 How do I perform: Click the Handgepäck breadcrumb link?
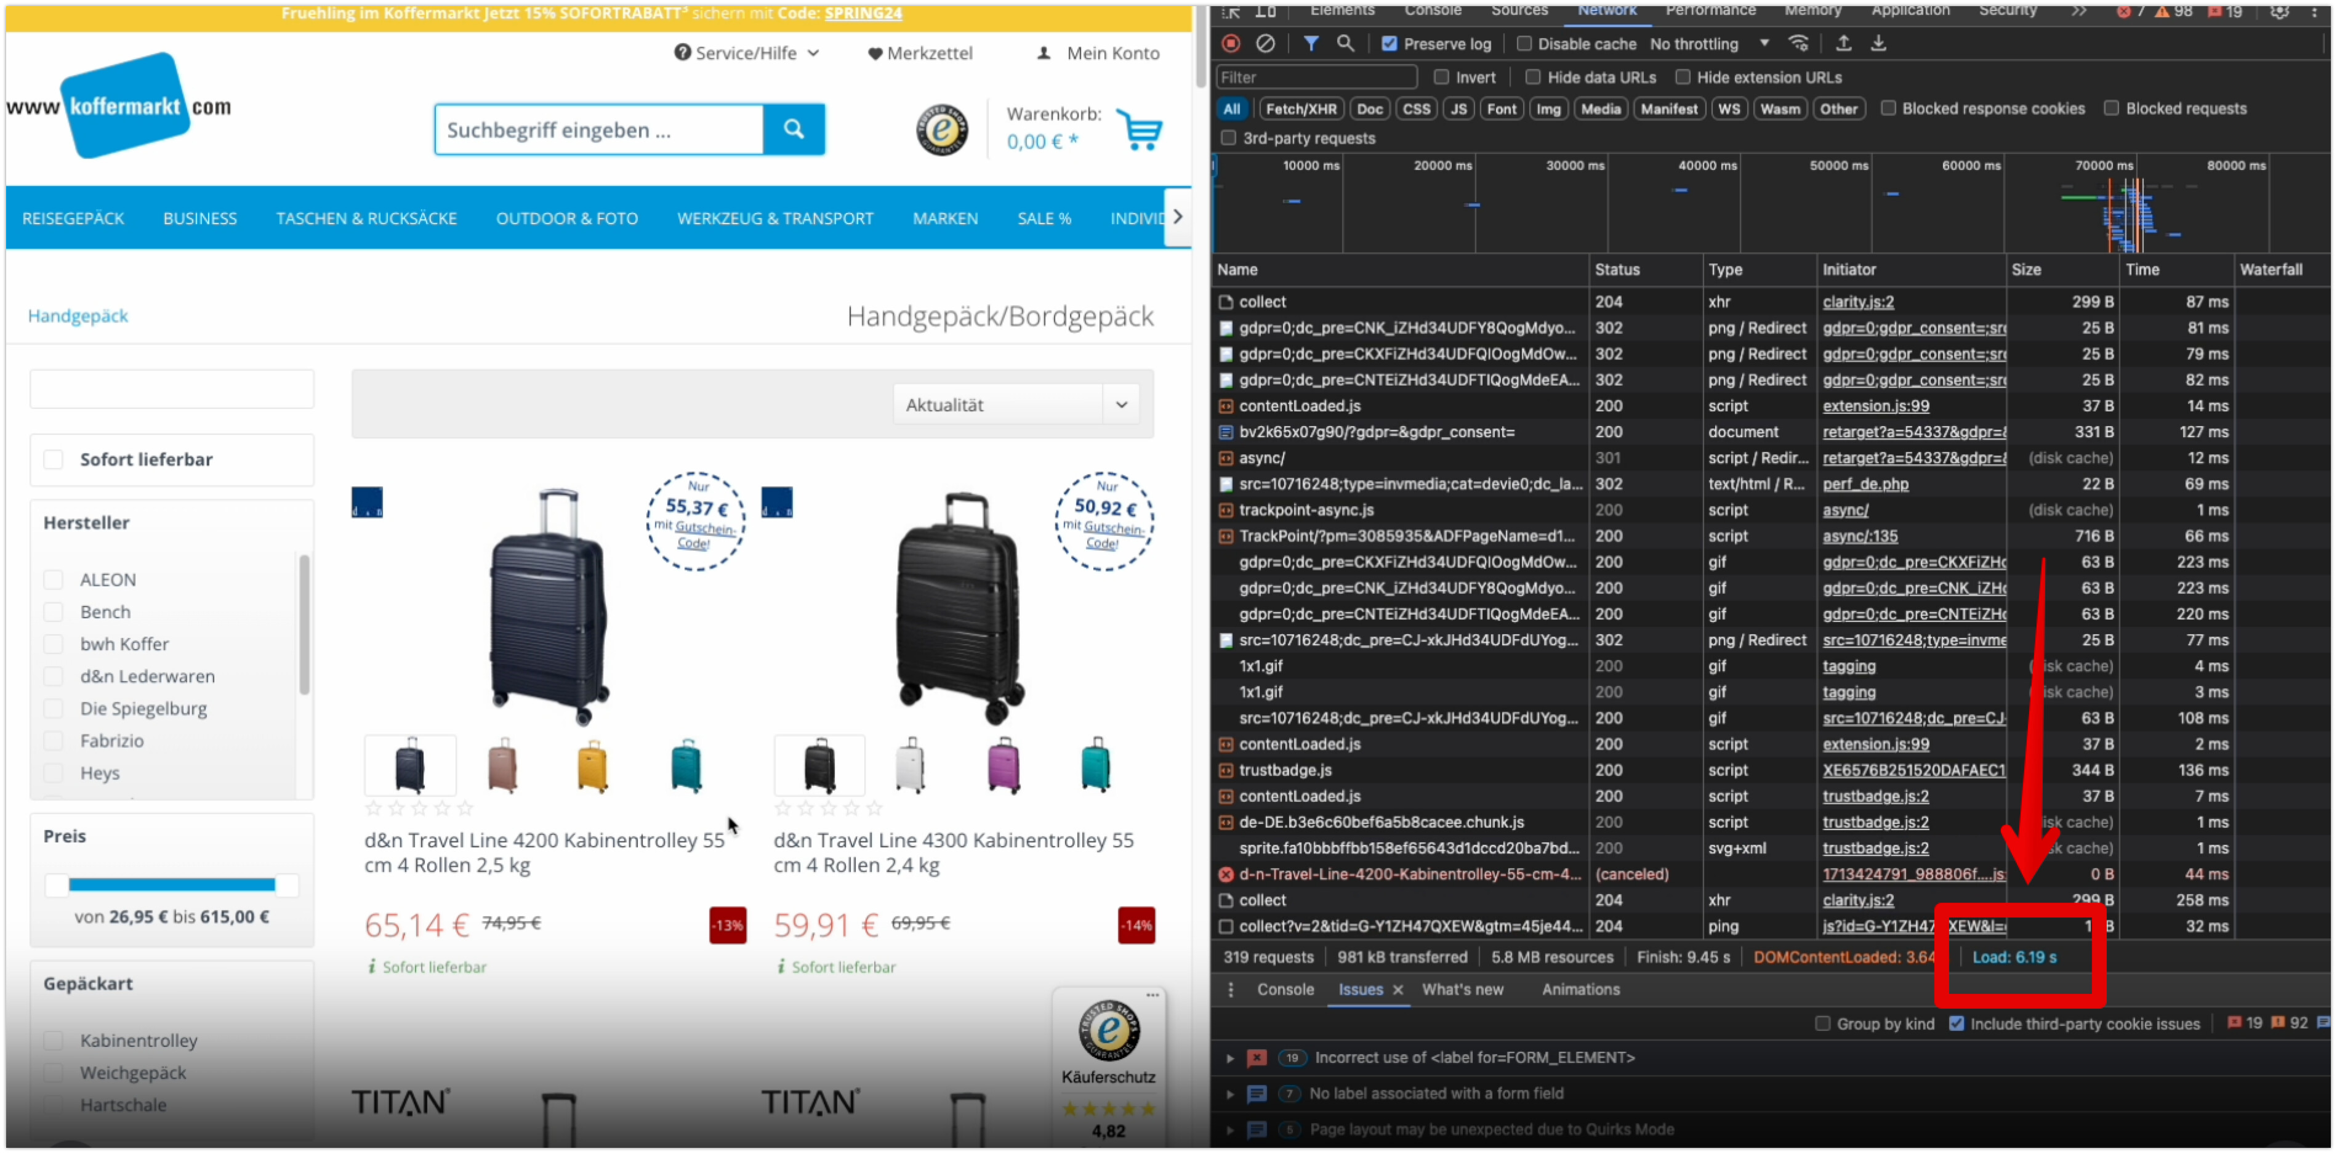[x=78, y=316]
